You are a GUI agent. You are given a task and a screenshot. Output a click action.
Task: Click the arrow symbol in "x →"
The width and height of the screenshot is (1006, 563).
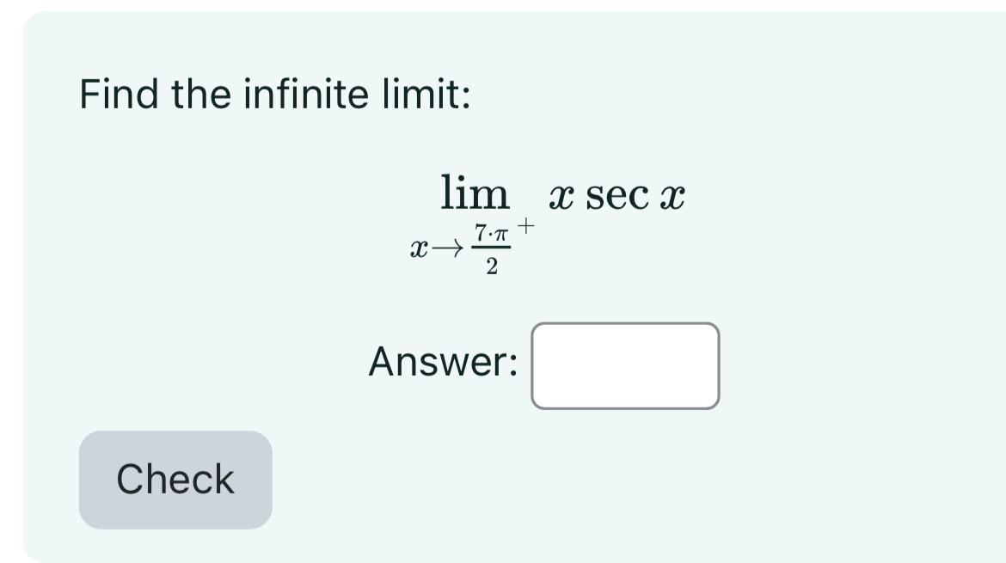click(x=445, y=247)
